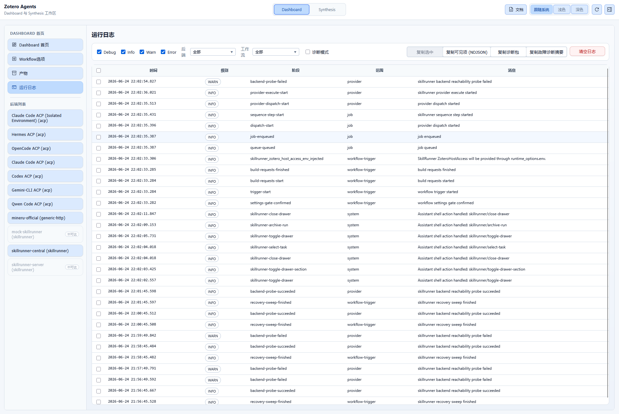Open the Dashboard tab
Image resolution: width=619 pixels, height=414 pixels.
click(291, 9)
